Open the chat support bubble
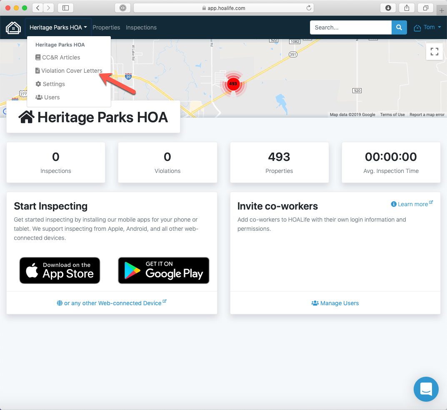Screen dimensions: 447x410 coord(426,389)
